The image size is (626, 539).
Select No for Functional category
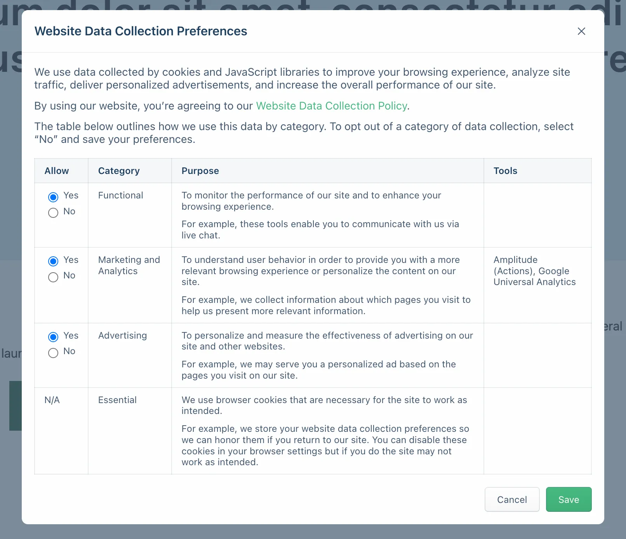53,212
